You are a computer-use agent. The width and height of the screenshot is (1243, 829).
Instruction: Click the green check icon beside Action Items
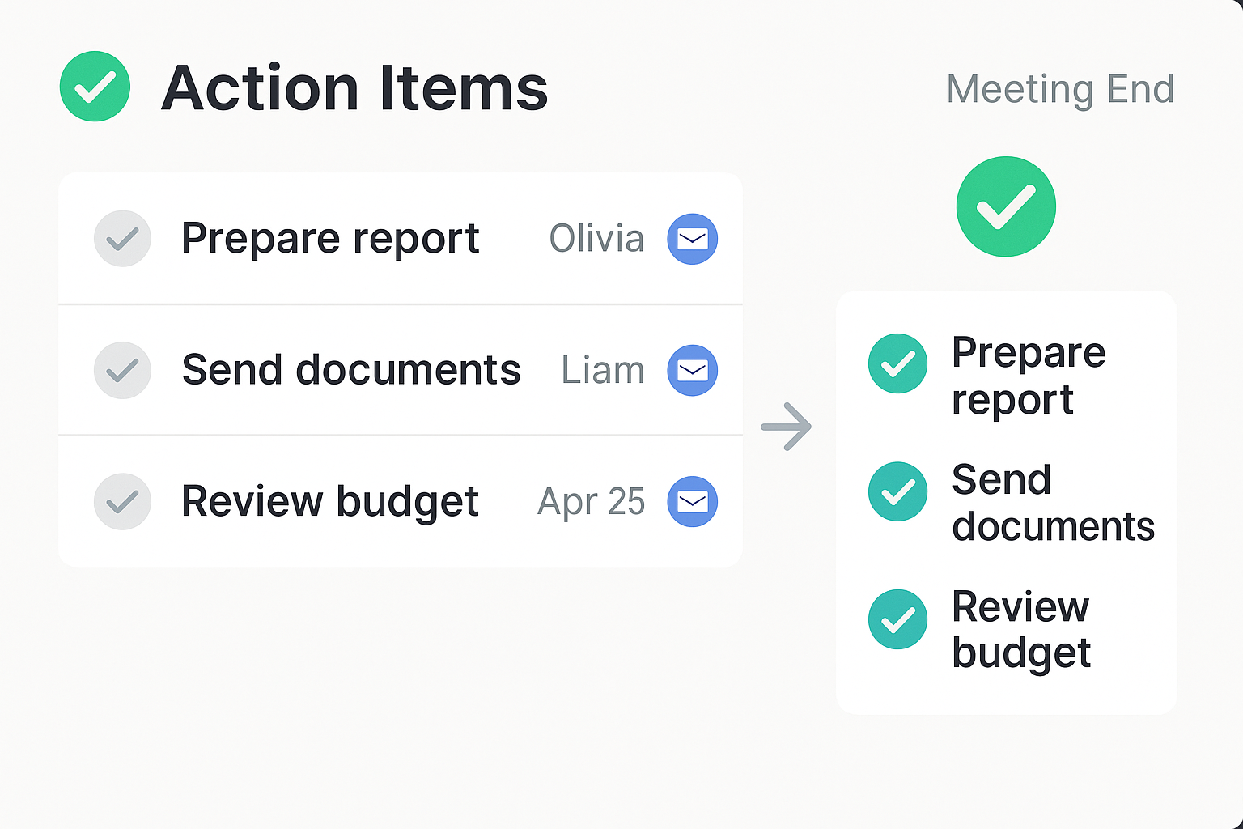(x=95, y=87)
